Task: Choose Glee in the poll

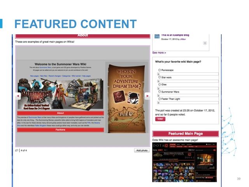Action: click(x=160, y=85)
